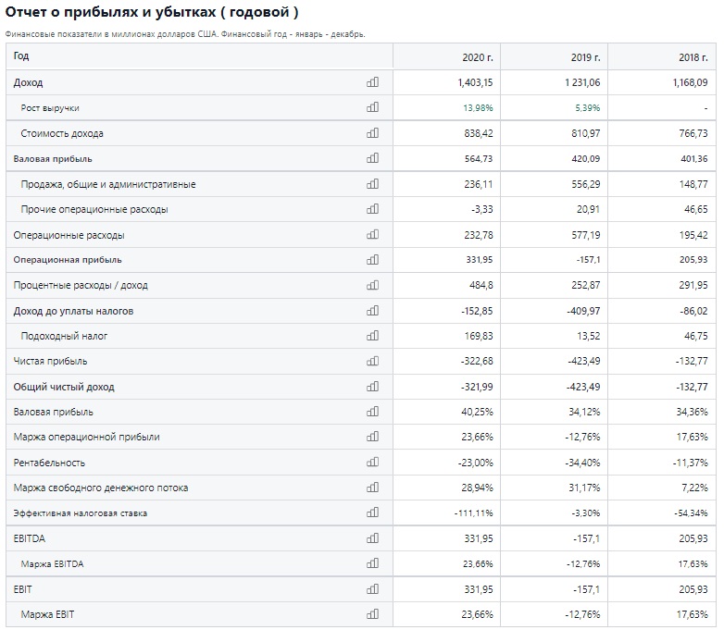724x630 pixels.
Task: Click revenue value 1 231,06
Action: (x=582, y=82)
